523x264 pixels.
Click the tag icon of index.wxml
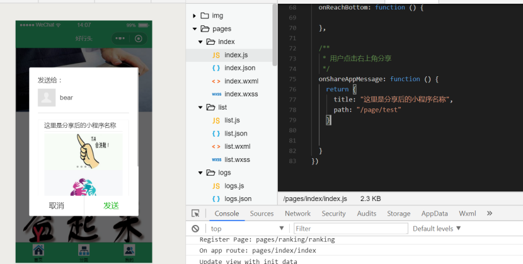[x=216, y=81]
